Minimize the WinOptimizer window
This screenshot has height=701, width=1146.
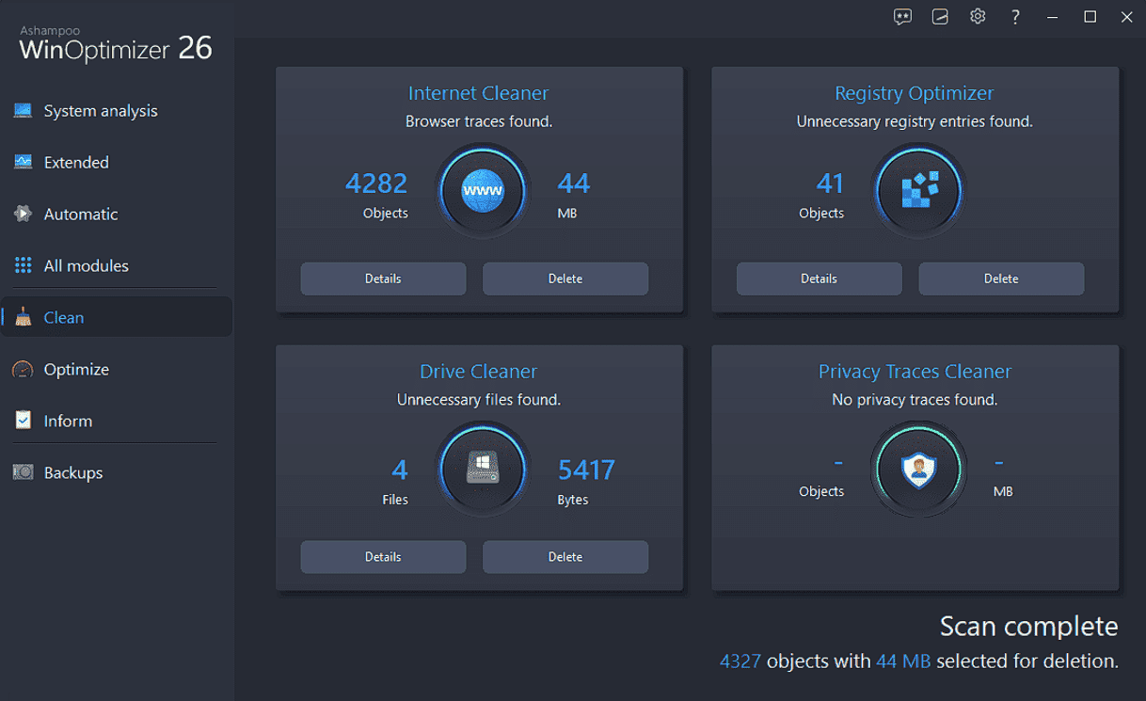point(1053,17)
